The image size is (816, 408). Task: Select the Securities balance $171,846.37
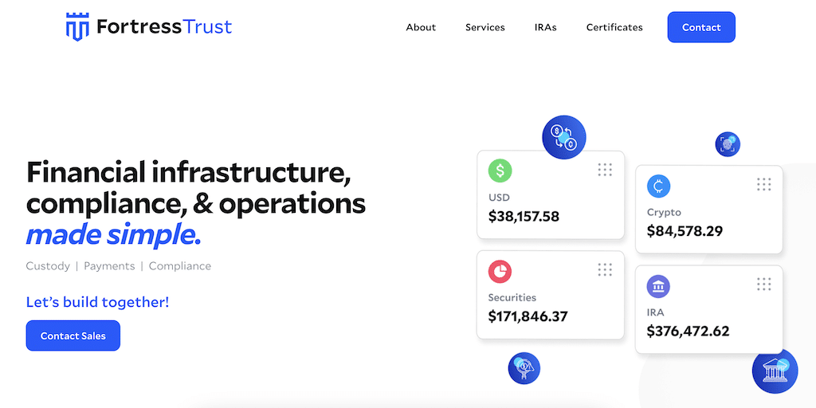click(528, 316)
